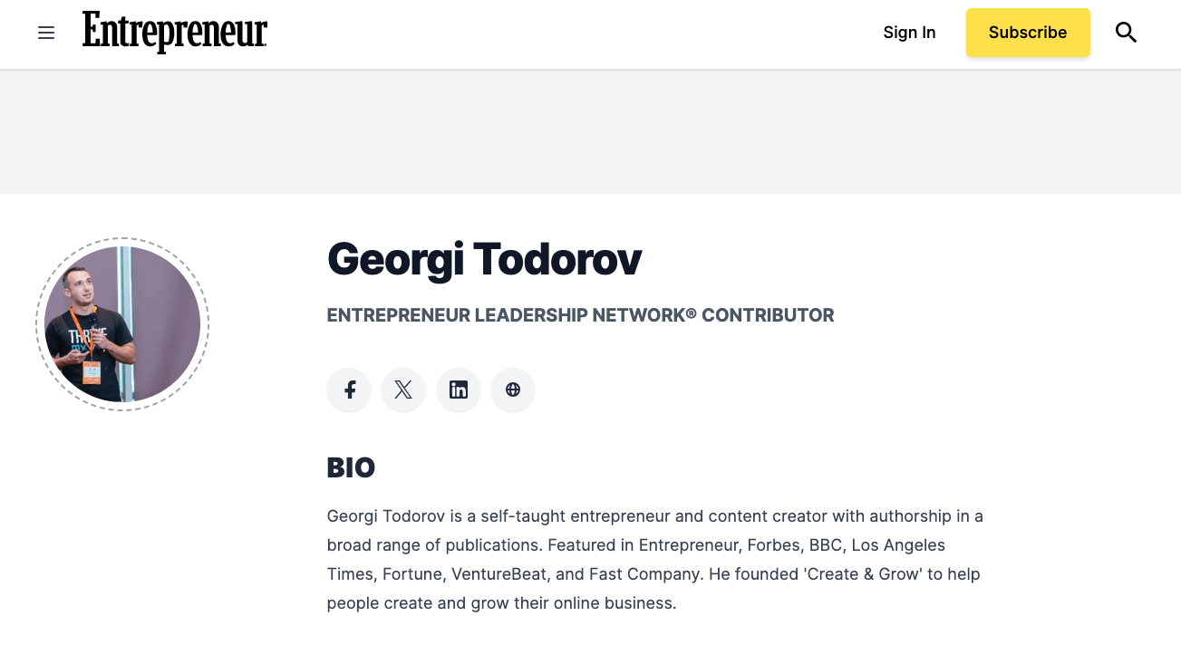Click the BIO section heading
Screen dimensions: 1181x664
coord(351,467)
